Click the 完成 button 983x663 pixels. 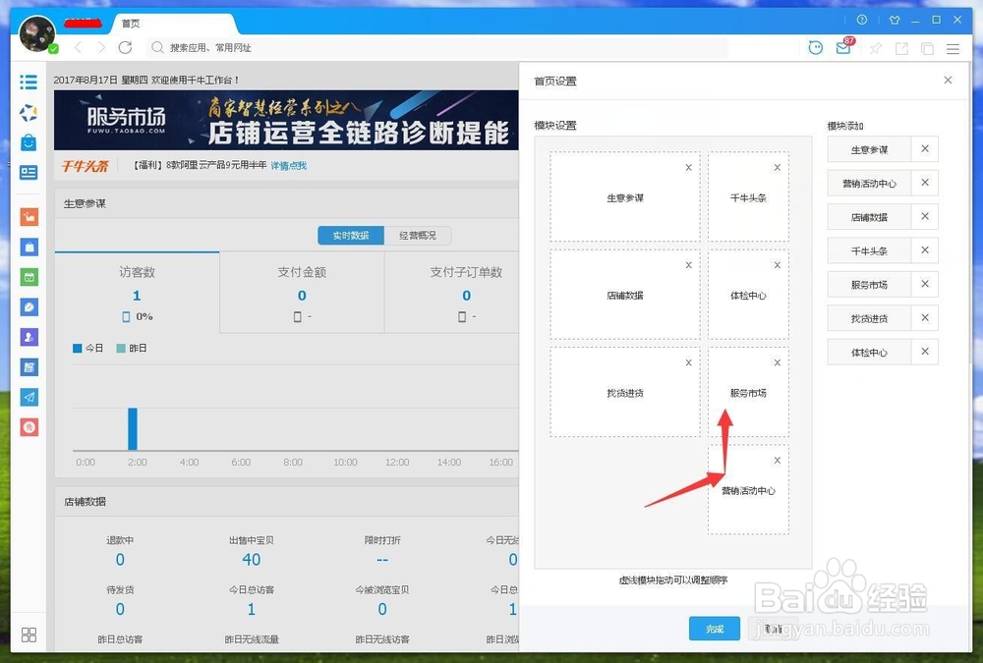click(x=714, y=629)
